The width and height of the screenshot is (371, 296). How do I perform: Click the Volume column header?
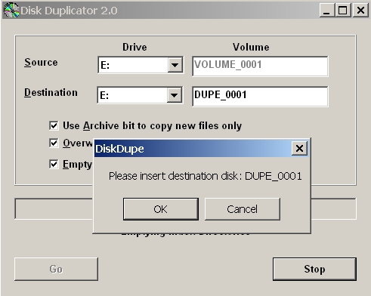[251, 47]
